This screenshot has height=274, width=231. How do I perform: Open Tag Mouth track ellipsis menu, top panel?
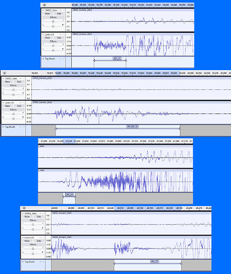pyautogui.click(x=63, y=59)
